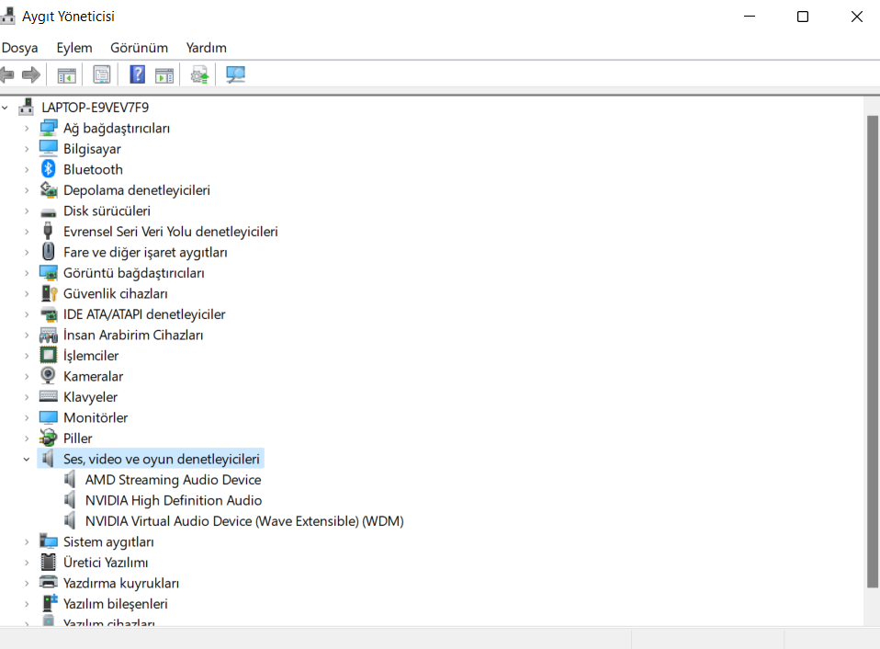Viewport: 880px width, 649px height.
Task: Click the Disk sürücüleri drive icon
Action: (x=49, y=212)
